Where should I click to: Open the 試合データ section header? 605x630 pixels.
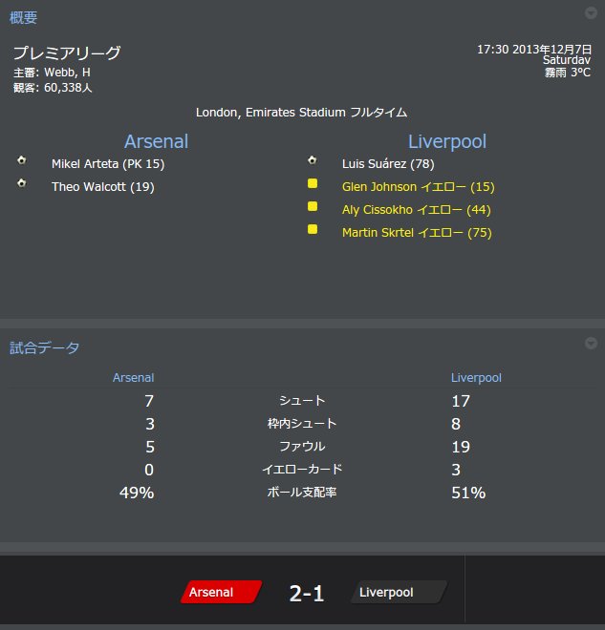tap(45, 347)
